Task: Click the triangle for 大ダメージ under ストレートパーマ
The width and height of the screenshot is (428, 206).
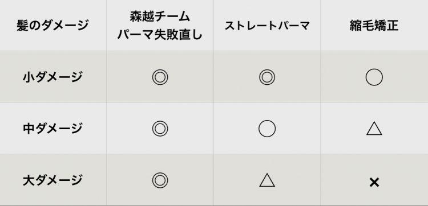Action: (x=267, y=180)
